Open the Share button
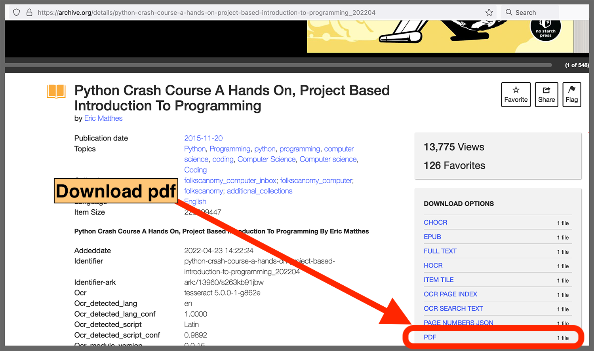Image resolution: width=594 pixels, height=351 pixels. tap(546, 95)
